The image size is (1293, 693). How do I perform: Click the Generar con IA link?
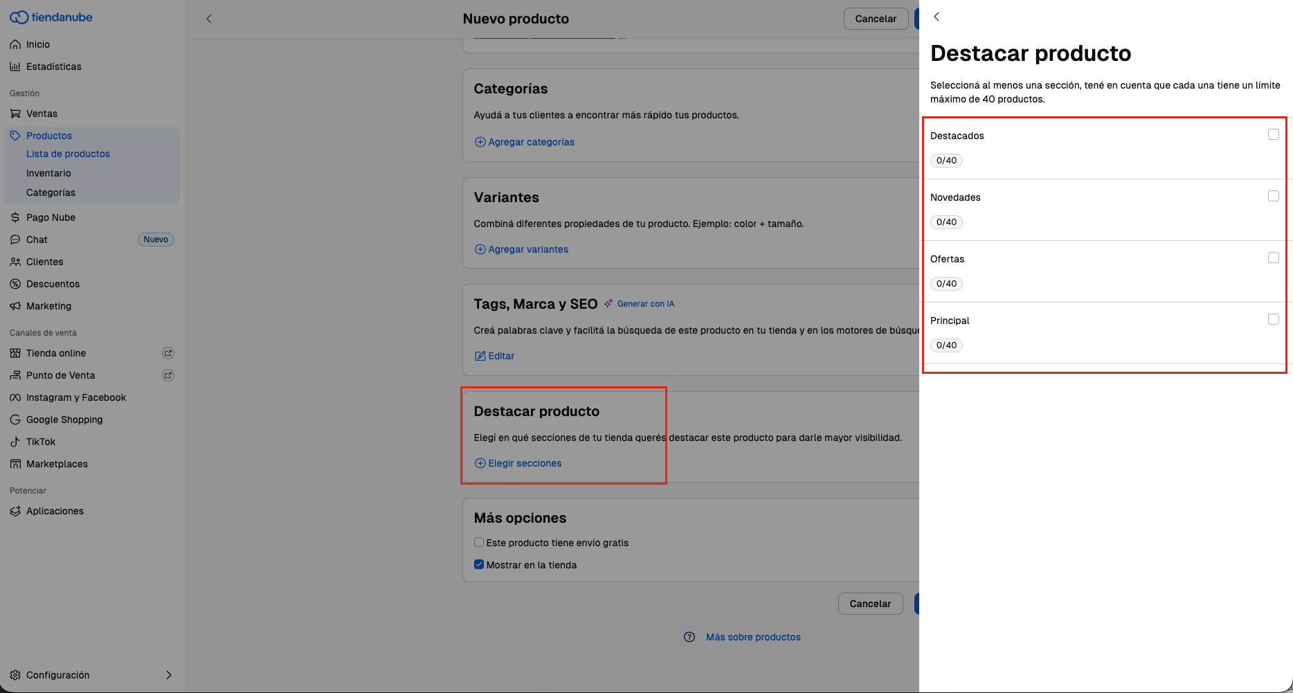[646, 304]
